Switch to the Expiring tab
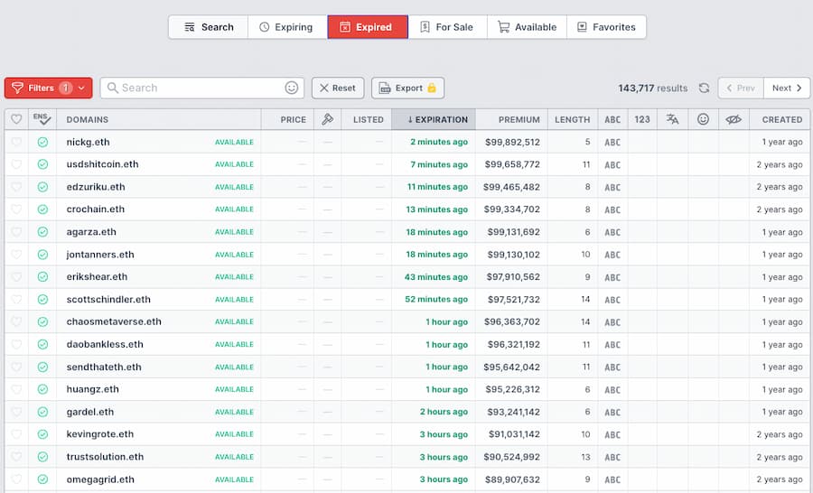 point(285,27)
